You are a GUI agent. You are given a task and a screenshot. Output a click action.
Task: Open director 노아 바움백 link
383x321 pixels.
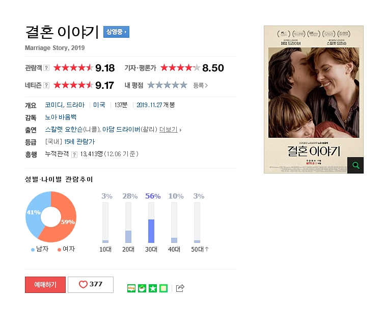(61, 117)
